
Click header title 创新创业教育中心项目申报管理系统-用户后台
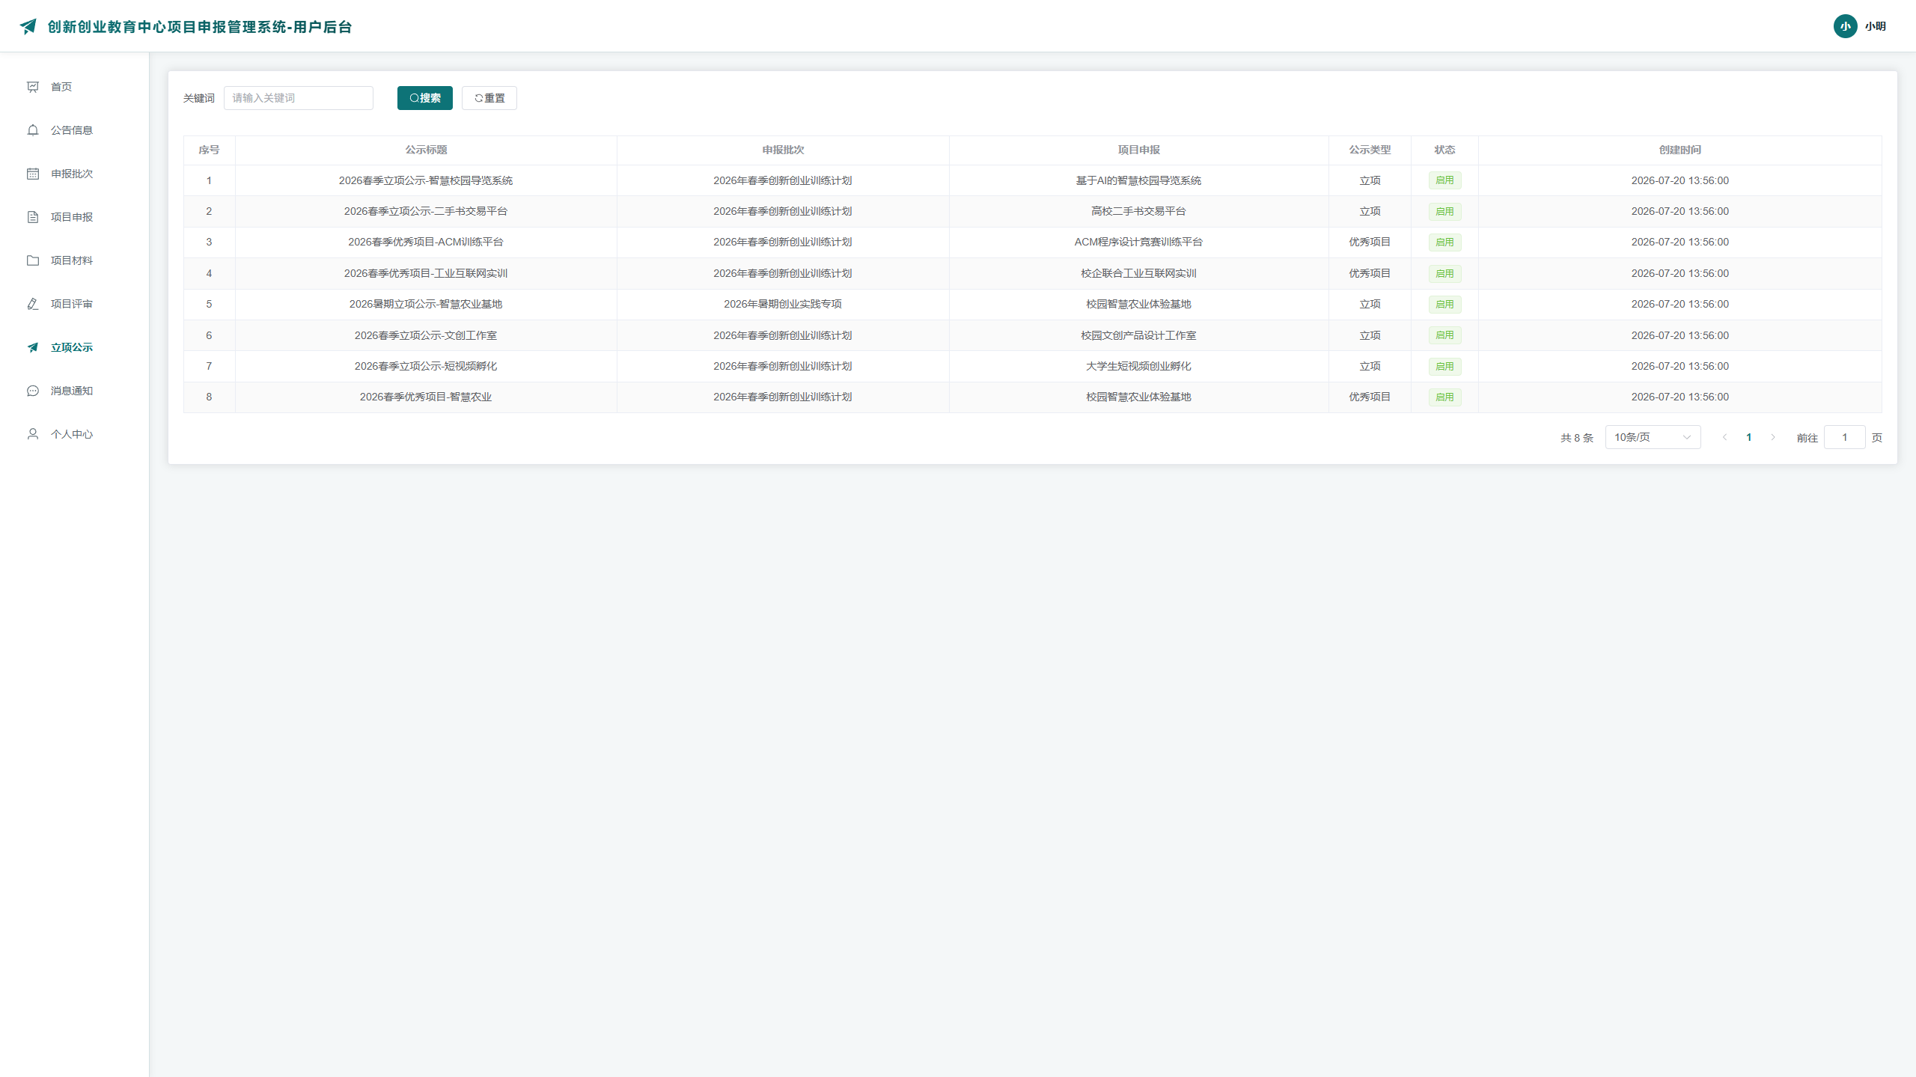pyautogui.click(x=200, y=27)
